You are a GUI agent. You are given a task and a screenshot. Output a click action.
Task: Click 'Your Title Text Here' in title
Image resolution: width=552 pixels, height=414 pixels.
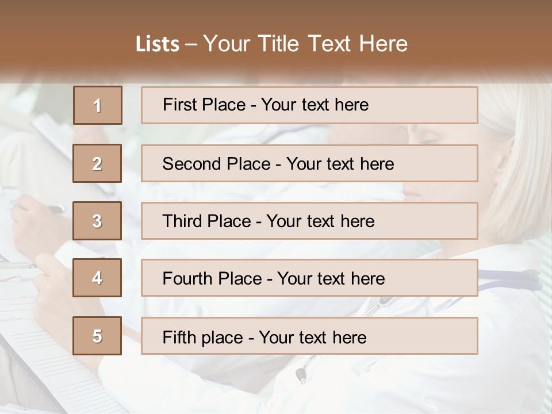(x=305, y=44)
